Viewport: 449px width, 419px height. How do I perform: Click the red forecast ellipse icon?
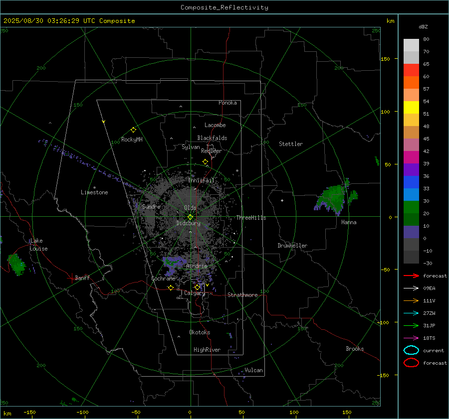click(x=411, y=363)
